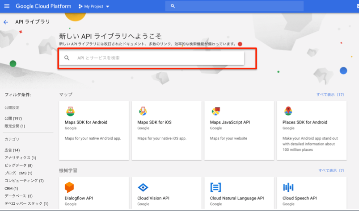Filter category 広告 (14)

click(12, 150)
